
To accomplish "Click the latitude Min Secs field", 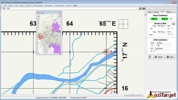I will [x=162, y=28].
